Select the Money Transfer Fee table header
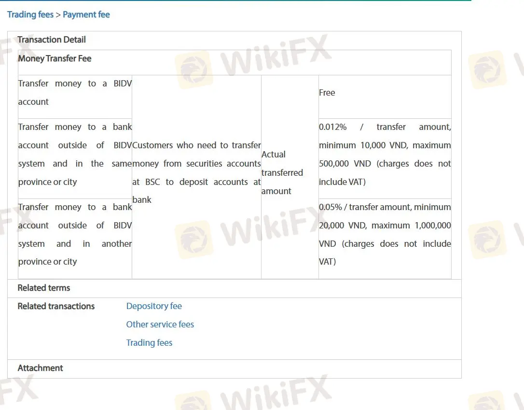 pyautogui.click(x=55, y=58)
